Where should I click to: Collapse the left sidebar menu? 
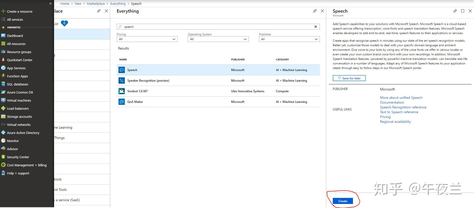click(51, 4)
